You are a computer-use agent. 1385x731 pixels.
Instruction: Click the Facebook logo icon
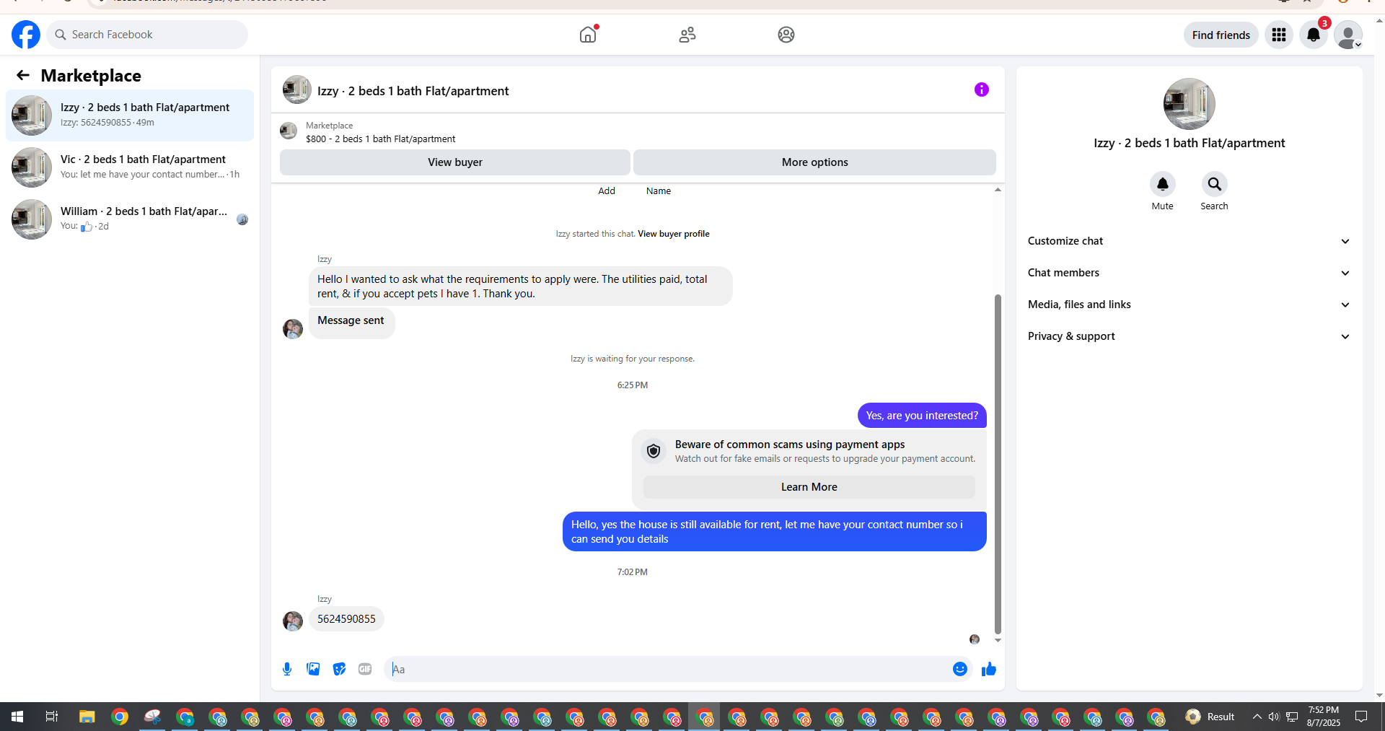pos(26,35)
